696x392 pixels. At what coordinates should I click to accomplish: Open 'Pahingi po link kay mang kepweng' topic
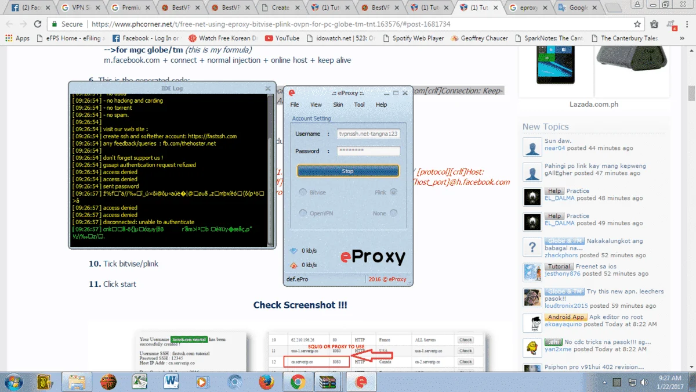point(595,166)
